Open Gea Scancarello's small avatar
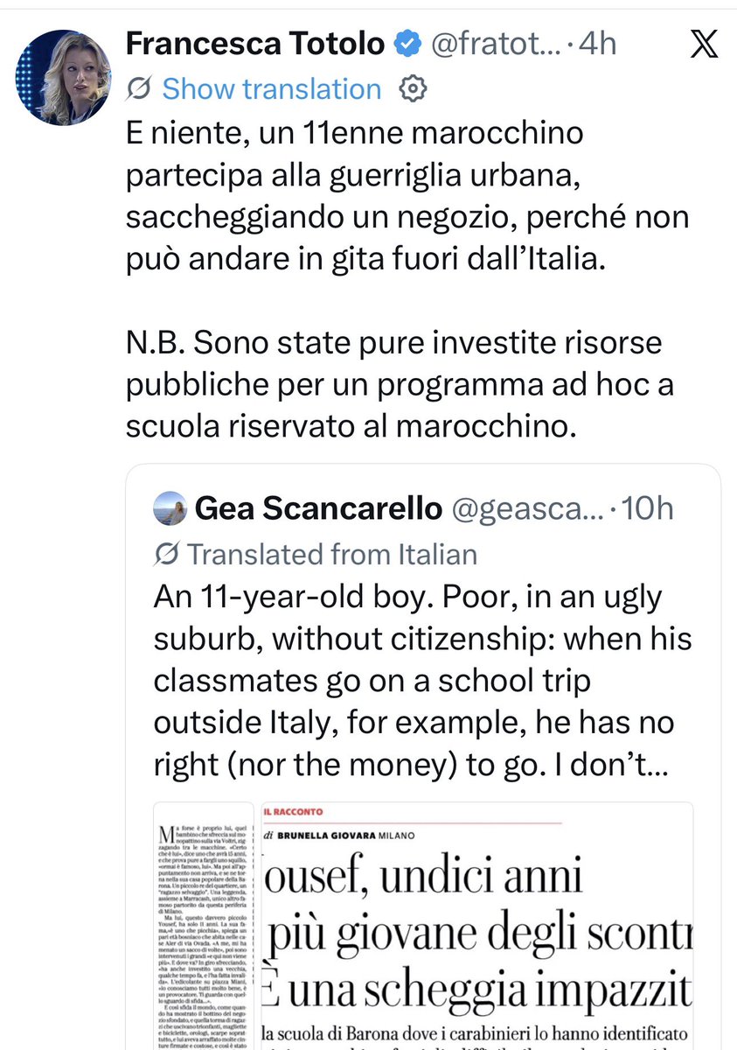The height and width of the screenshot is (1050, 737). tap(170, 509)
